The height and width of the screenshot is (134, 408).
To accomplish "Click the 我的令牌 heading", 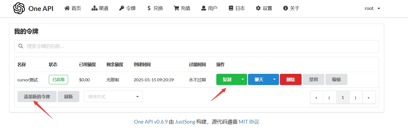I will (26, 32).
